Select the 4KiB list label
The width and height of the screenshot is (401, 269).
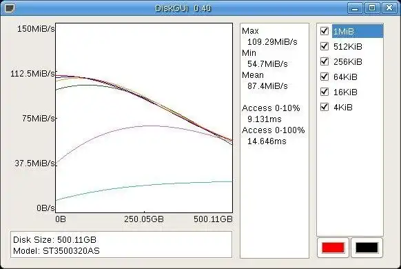tap(343, 107)
